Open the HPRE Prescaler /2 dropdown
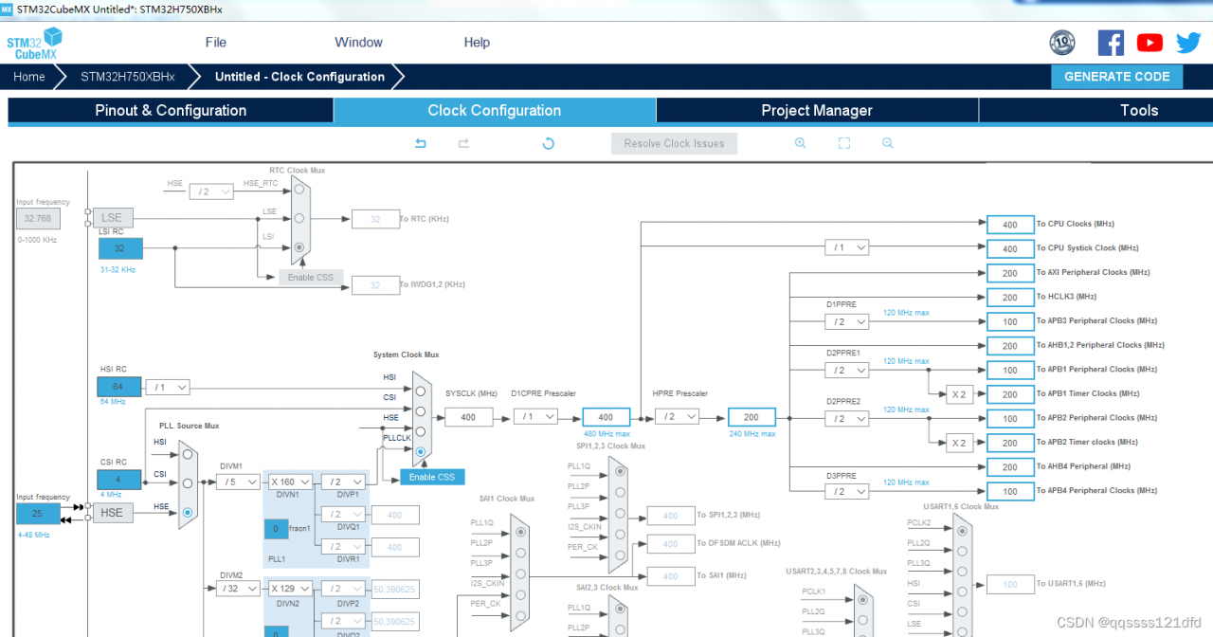1213x637 pixels. (679, 416)
